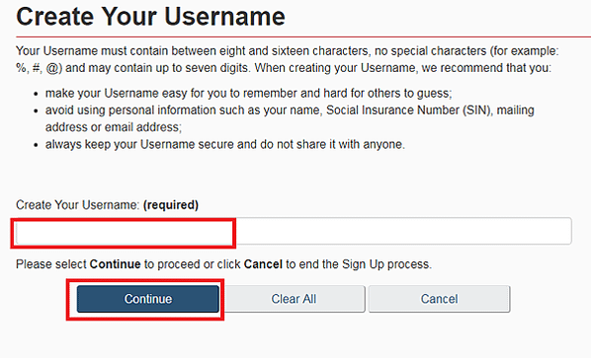591x358 pixels.
Task: Click the blue Continue button
Action: pos(148,299)
